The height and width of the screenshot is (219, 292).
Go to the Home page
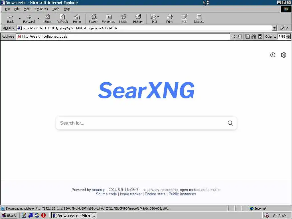click(77, 19)
